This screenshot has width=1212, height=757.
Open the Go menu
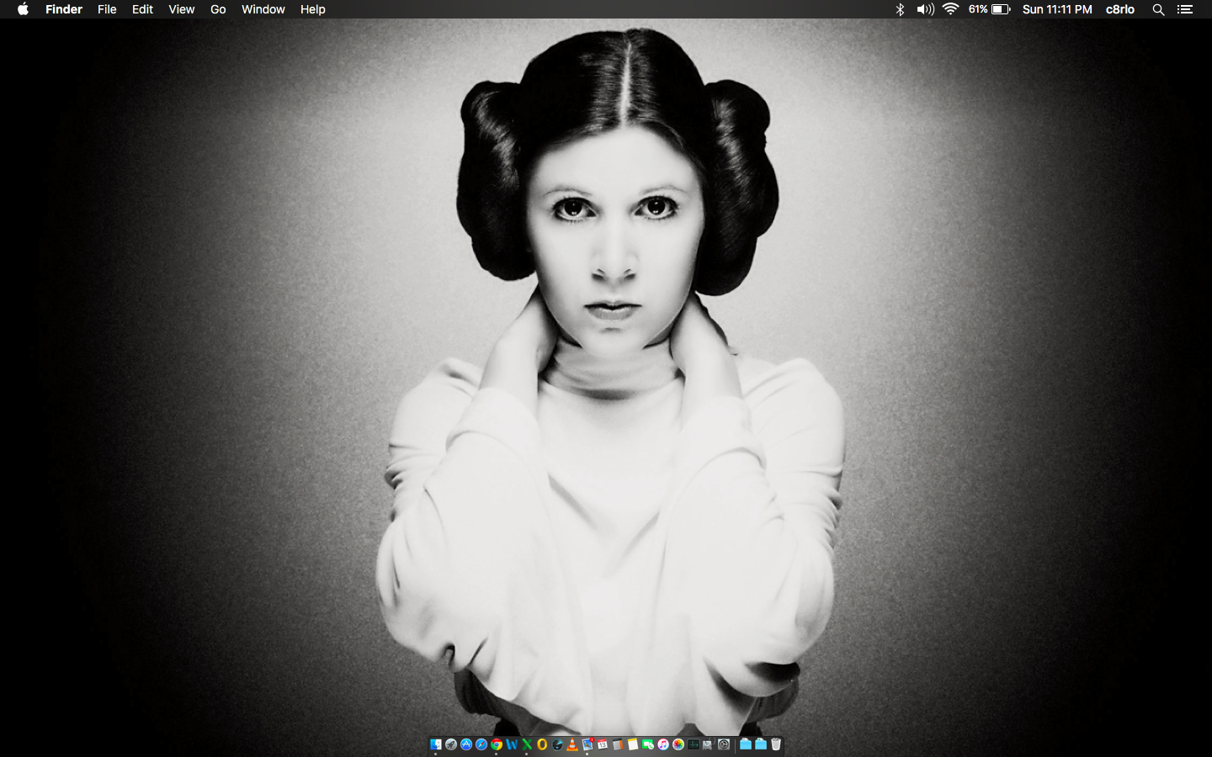(x=218, y=9)
